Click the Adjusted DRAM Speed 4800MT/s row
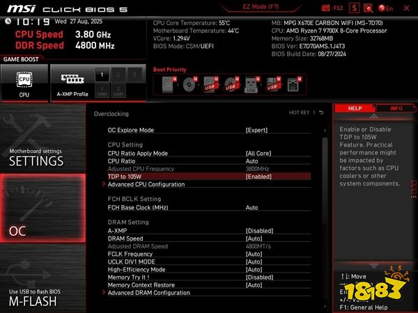Image resolution: width=418 pixels, height=313 pixels. [209, 246]
